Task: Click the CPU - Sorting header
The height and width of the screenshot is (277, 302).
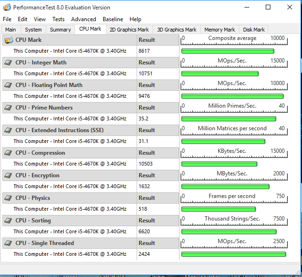Action: pyautogui.click(x=33, y=221)
